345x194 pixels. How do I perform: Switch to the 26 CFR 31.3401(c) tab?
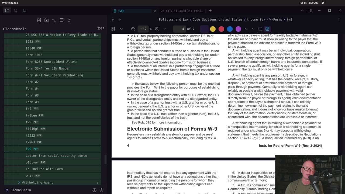click(x=182, y=11)
